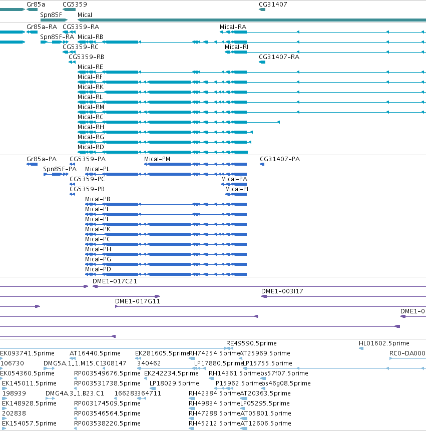Click the Gr85a gene label
The image size is (426, 431).
pyautogui.click(x=36, y=5)
